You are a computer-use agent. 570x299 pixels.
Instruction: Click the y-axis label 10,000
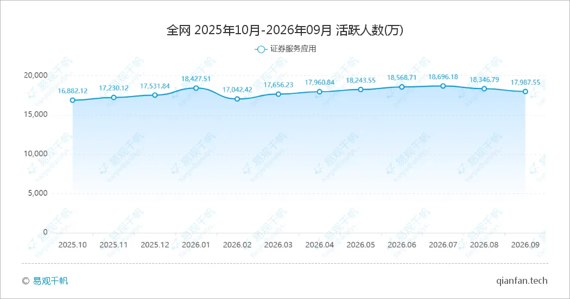(x=36, y=154)
